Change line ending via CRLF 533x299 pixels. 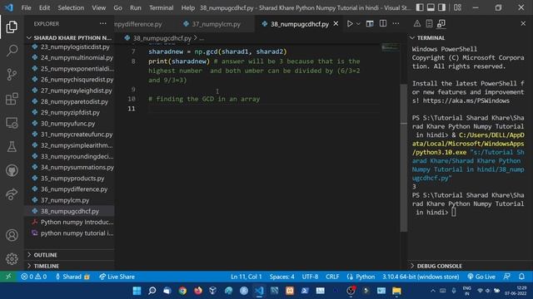click(x=332, y=277)
